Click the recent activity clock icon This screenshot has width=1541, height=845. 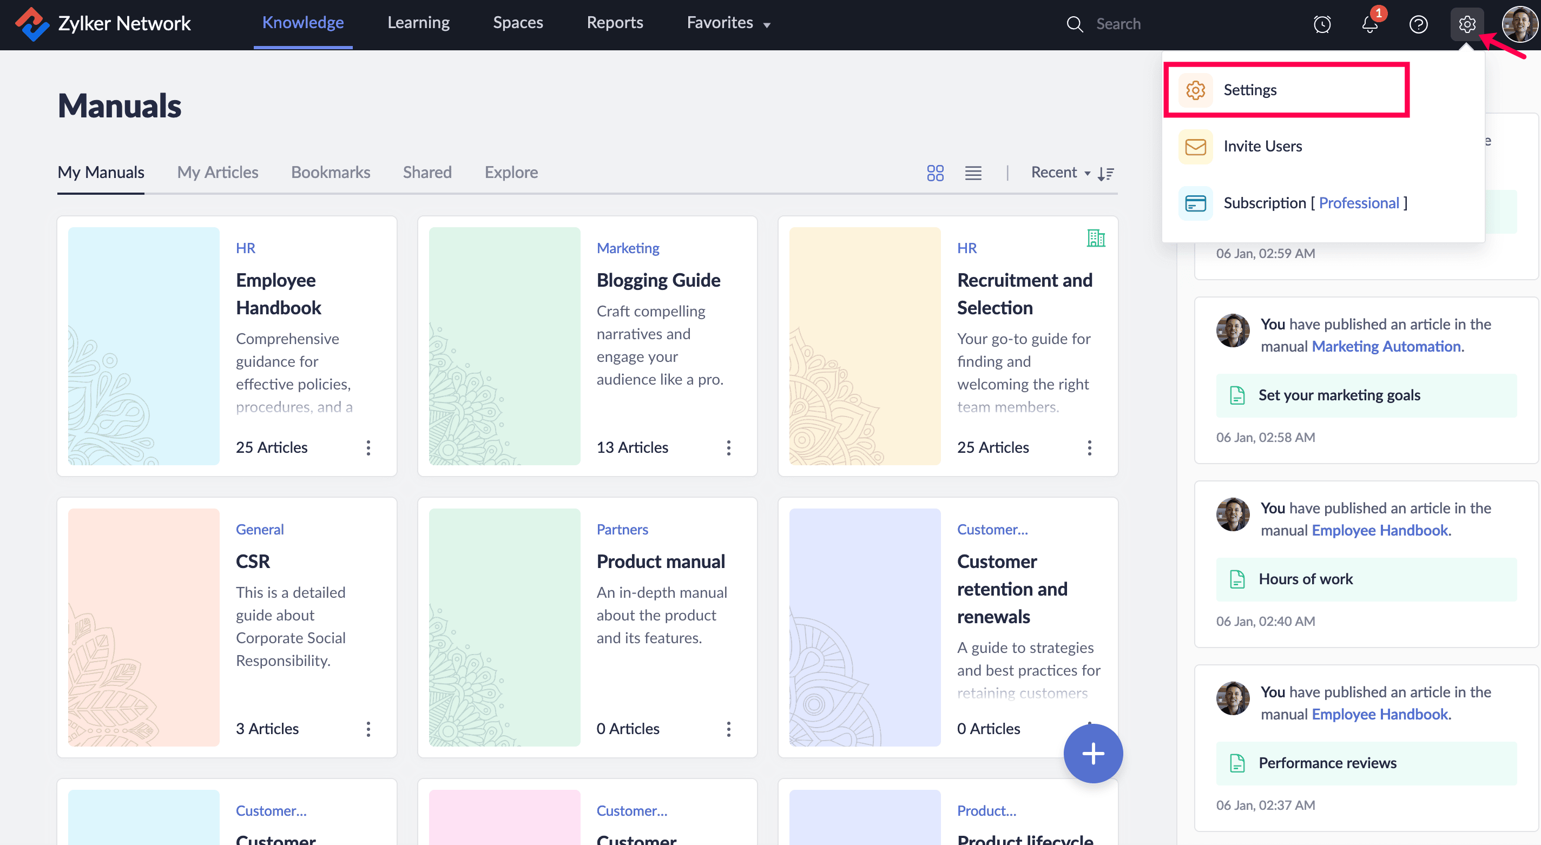click(1321, 24)
